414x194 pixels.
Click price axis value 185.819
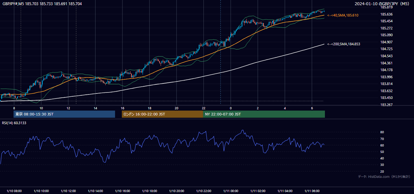386,7
